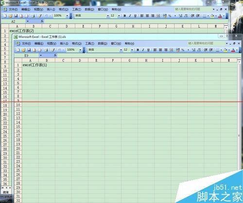
Task: Click Save icon in back Excel window toolbar
Action: [x=16, y=16]
